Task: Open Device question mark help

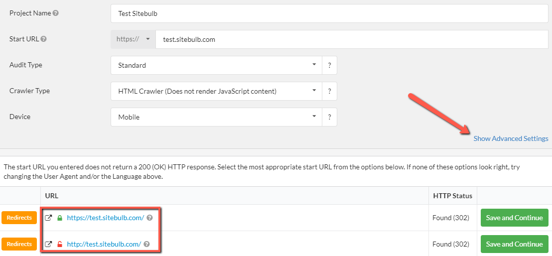Action: (329, 117)
